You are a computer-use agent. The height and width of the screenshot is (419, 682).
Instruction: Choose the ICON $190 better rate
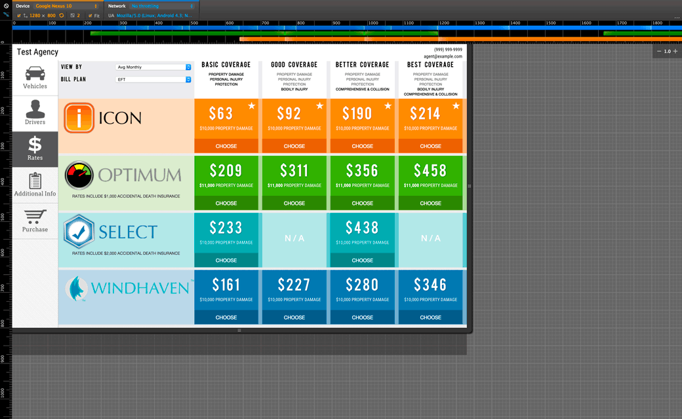[362, 147]
